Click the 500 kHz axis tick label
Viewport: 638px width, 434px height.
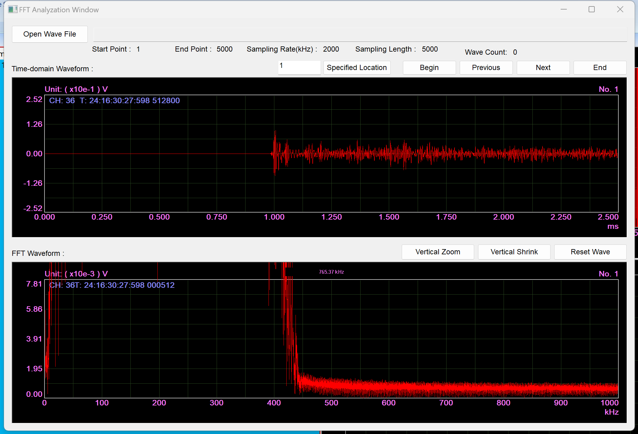click(331, 403)
